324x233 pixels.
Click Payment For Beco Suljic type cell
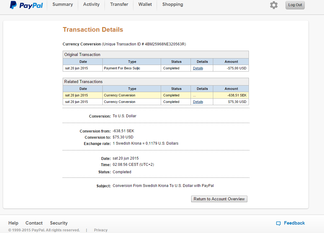pyautogui.click(x=132, y=68)
